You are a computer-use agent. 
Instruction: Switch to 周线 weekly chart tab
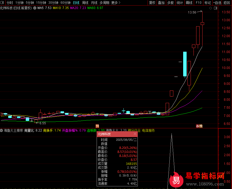(x=85, y=3)
